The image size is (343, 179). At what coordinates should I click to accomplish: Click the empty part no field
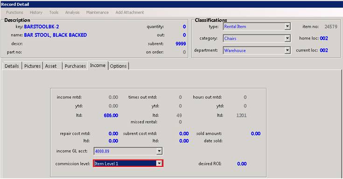click(x=56, y=52)
